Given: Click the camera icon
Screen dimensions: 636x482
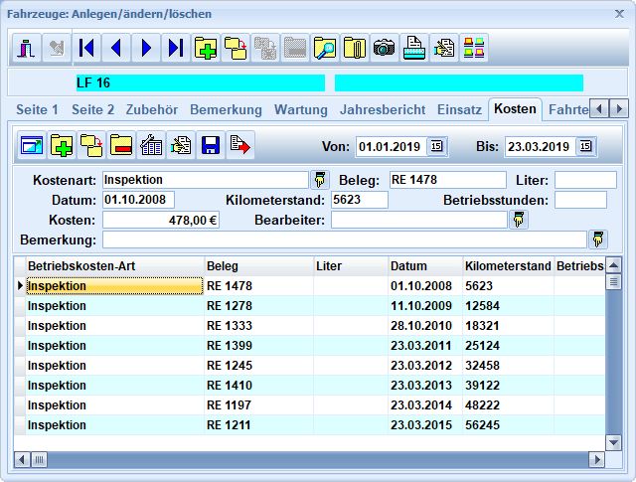Looking at the screenshot, I should [385, 49].
